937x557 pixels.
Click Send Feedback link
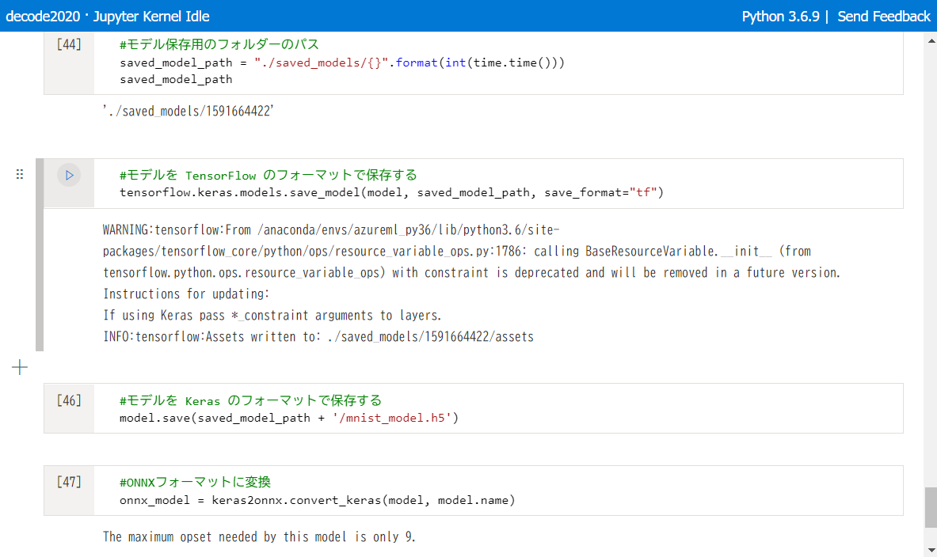[x=884, y=16]
